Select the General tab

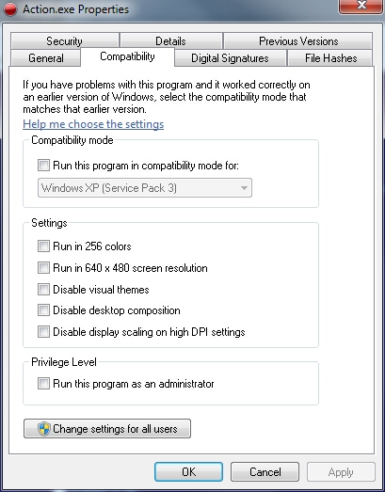[46, 57]
